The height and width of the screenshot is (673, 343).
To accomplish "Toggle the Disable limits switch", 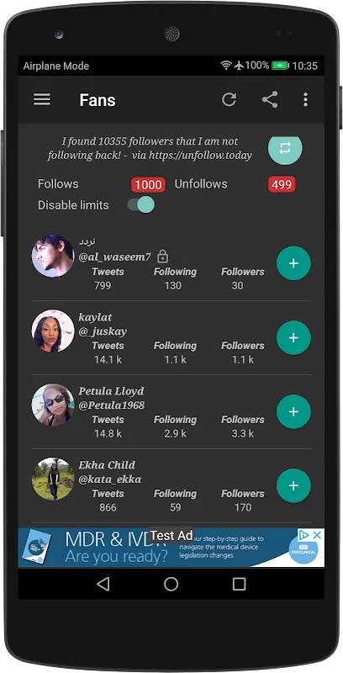I will pos(141,204).
